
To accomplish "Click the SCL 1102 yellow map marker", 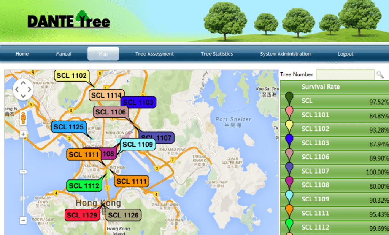I will click(72, 76).
